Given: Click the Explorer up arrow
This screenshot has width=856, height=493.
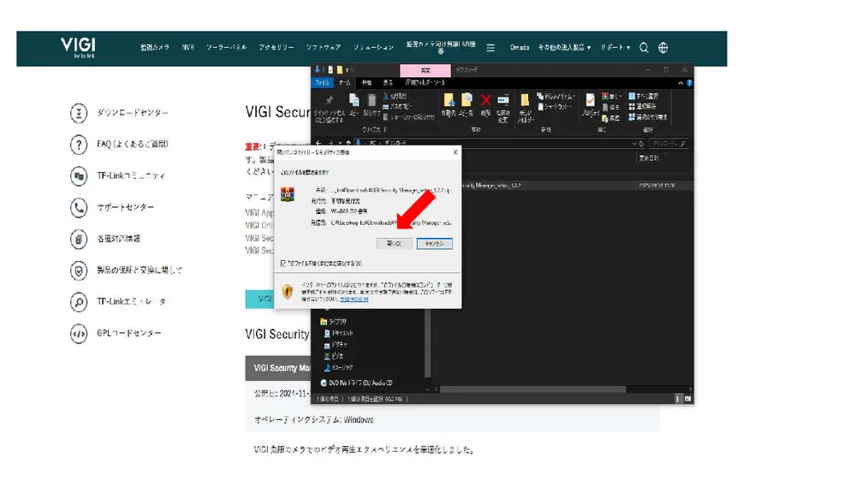Looking at the screenshot, I should 348,143.
